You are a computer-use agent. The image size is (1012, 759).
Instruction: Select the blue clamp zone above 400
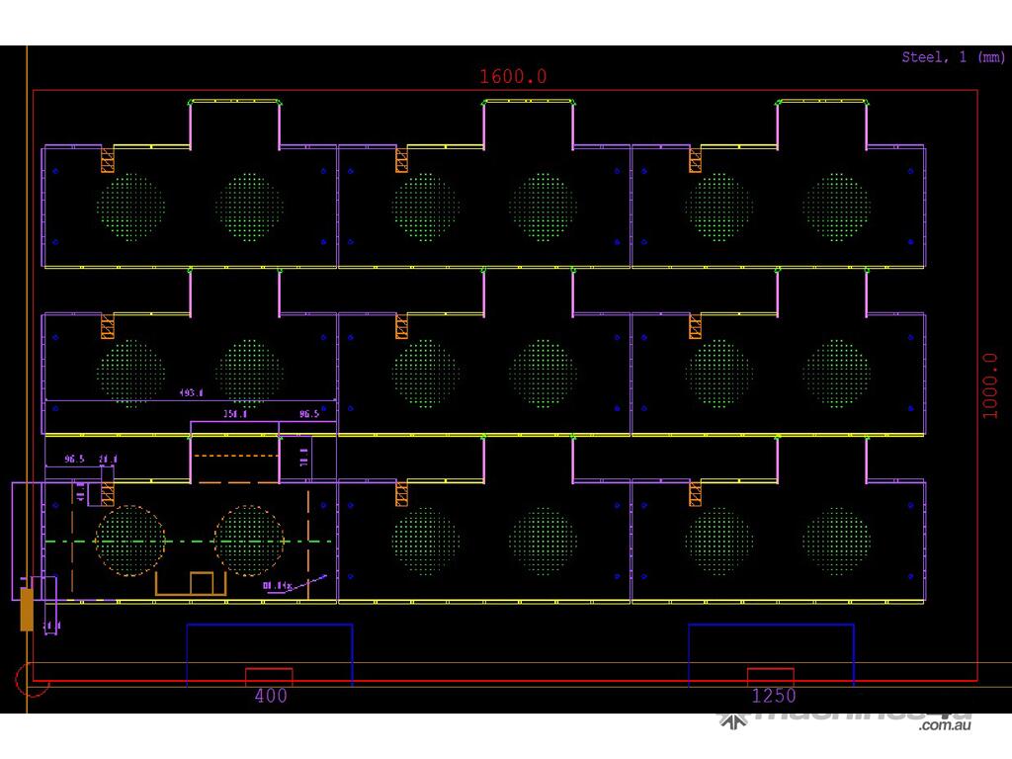tap(270, 626)
